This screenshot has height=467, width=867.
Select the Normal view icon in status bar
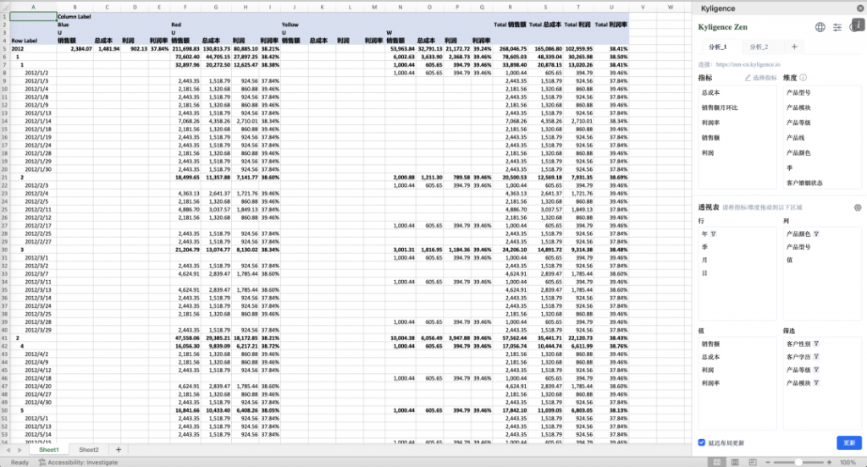point(717,462)
